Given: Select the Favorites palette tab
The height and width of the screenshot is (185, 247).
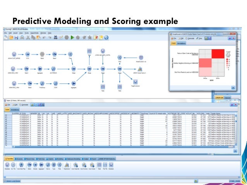Looking at the screenshot, I should (9, 159).
